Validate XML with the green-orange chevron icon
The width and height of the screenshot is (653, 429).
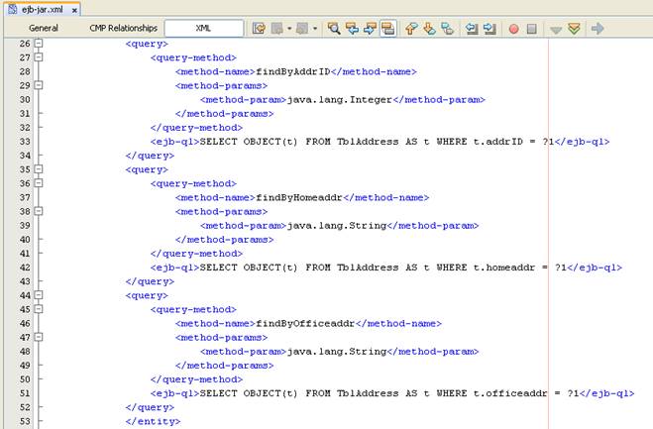pos(575,29)
